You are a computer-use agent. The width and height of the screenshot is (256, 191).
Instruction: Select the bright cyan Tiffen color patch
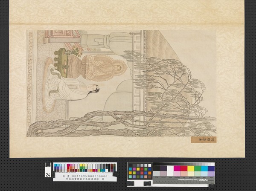pyautogui.click(x=204, y=168)
